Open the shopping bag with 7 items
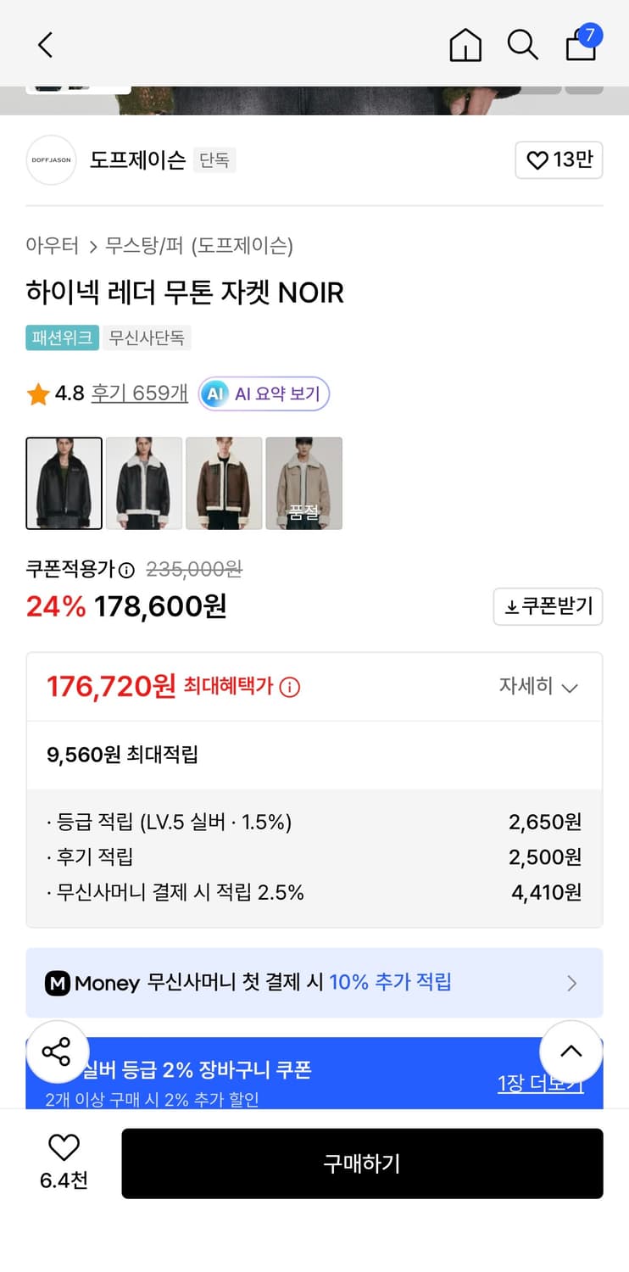The height and width of the screenshot is (1272, 629). [x=581, y=47]
